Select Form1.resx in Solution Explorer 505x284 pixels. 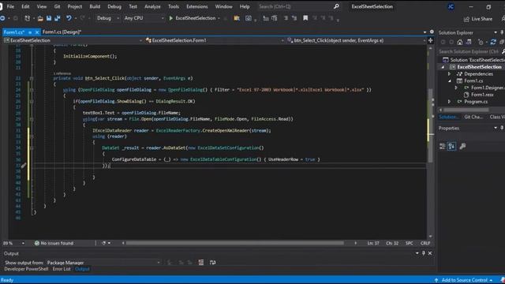click(482, 95)
